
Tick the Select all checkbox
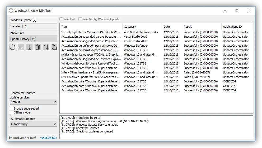click(x=61, y=19)
